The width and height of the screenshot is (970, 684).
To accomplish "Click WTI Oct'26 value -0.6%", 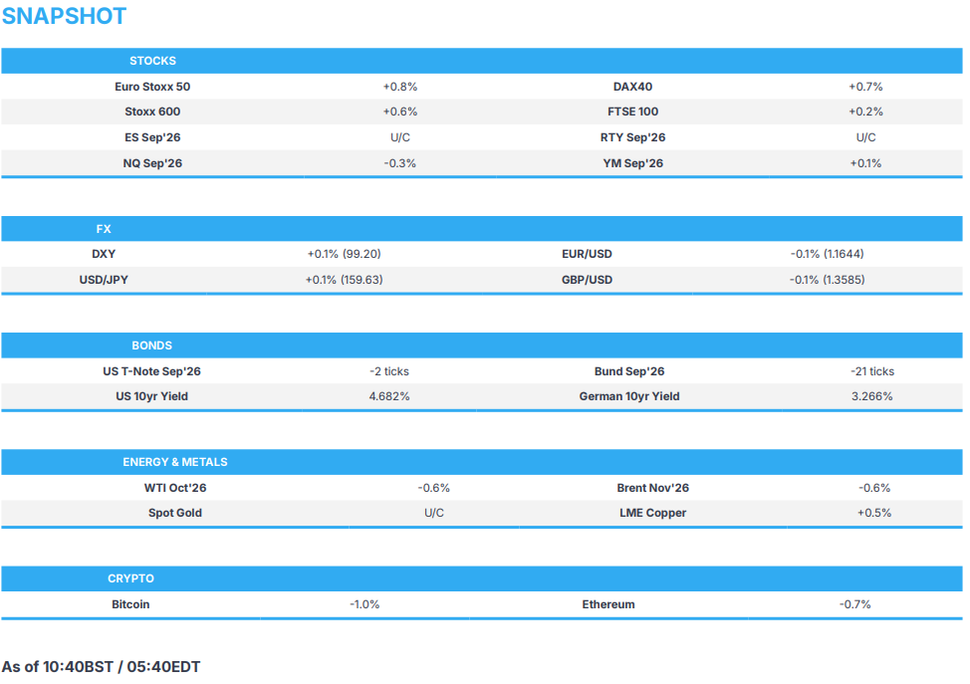I will coord(433,488).
